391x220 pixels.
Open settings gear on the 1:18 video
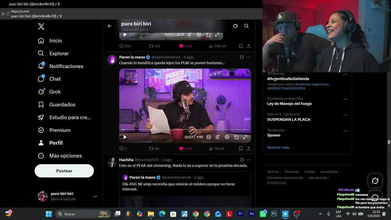(227, 137)
